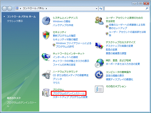Open the Ease of Access icon
The width and height of the screenshot is (151, 113).
coord(99,75)
